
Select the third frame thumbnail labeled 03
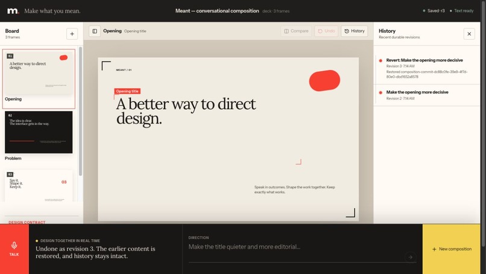tap(39, 186)
